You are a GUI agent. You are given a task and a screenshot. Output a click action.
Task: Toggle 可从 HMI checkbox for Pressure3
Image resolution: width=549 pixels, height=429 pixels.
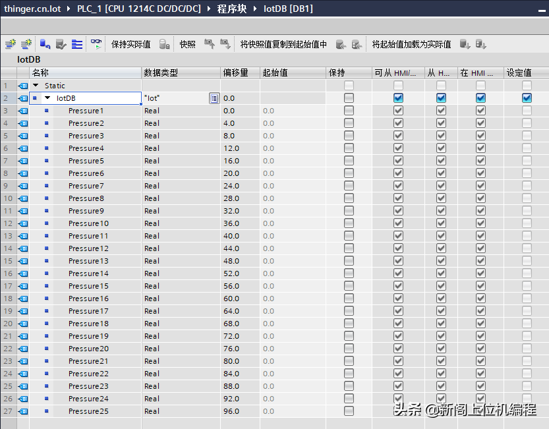point(398,136)
